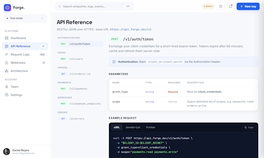Click the scope parameter name
The width and height of the screenshot is (264, 158).
tap(116, 102)
